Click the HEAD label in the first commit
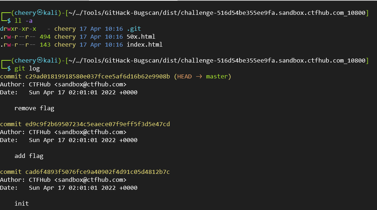Screen dimensions: 377x210 point(184,77)
